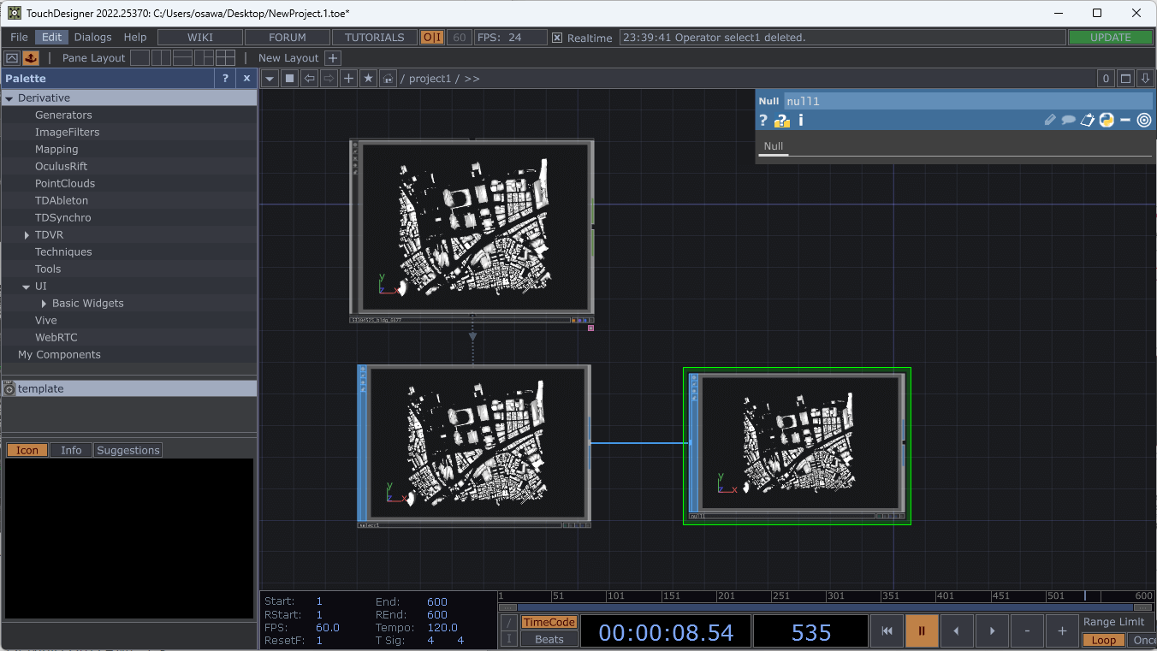This screenshot has width=1157, height=651.
Task: Open the TUTORIALS page from the toolbar
Action: click(x=374, y=37)
